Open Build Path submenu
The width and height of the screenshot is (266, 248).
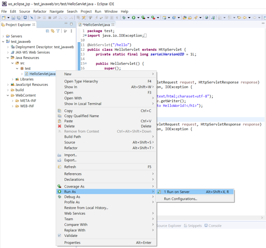pos(106,137)
